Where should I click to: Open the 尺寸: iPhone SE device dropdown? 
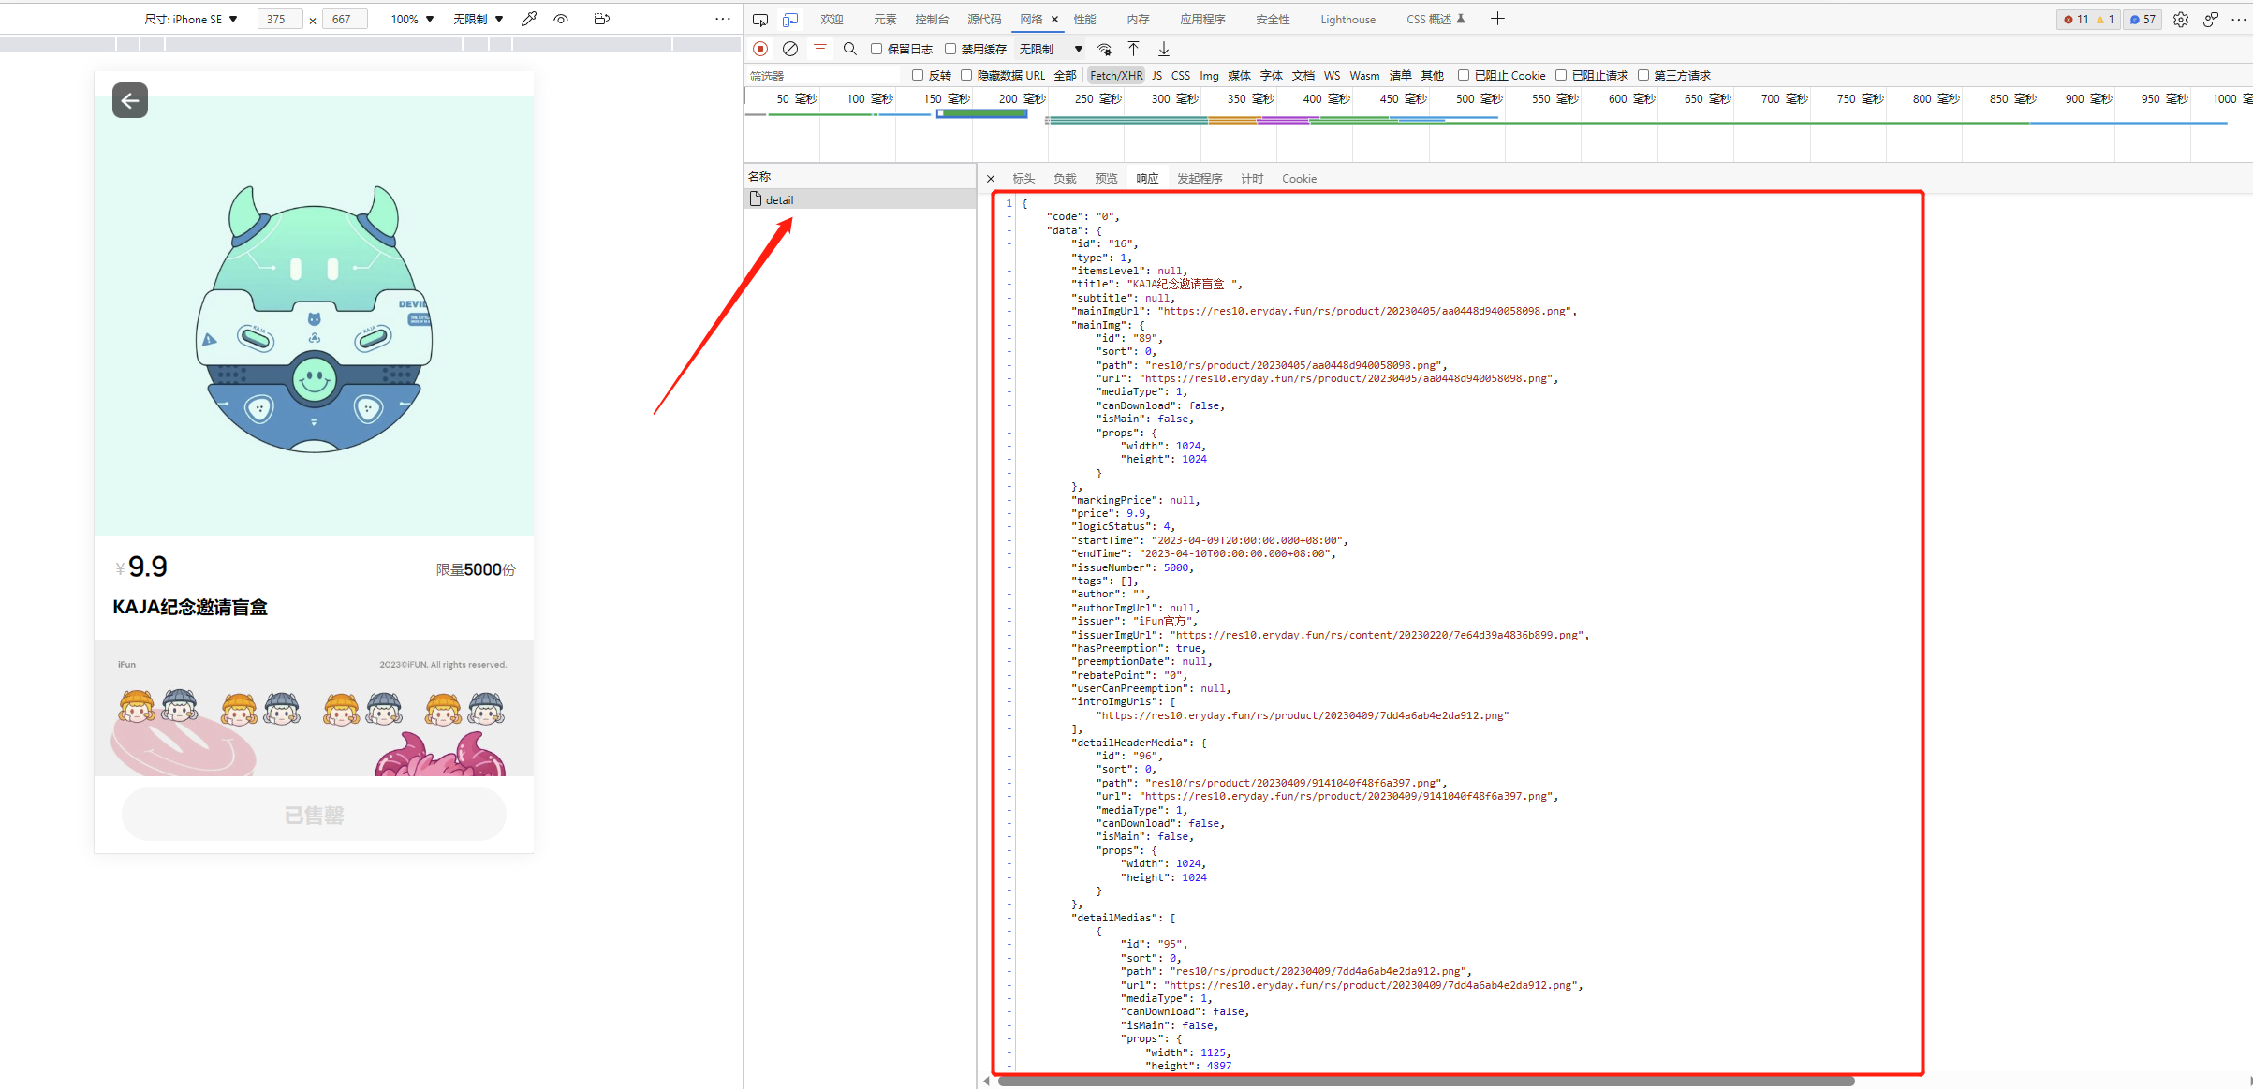click(191, 19)
